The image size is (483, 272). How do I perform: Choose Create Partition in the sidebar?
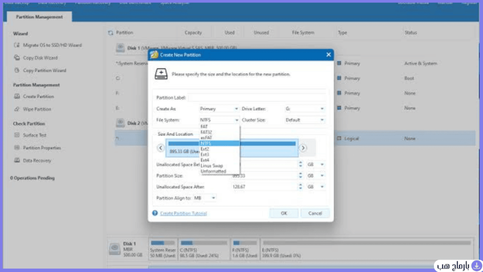click(x=34, y=96)
